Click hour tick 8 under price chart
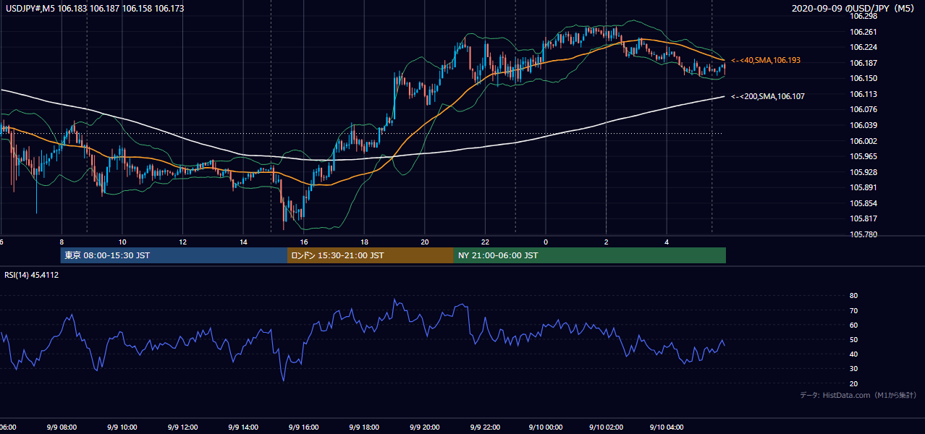The image size is (925, 434). [x=62, y=242]
